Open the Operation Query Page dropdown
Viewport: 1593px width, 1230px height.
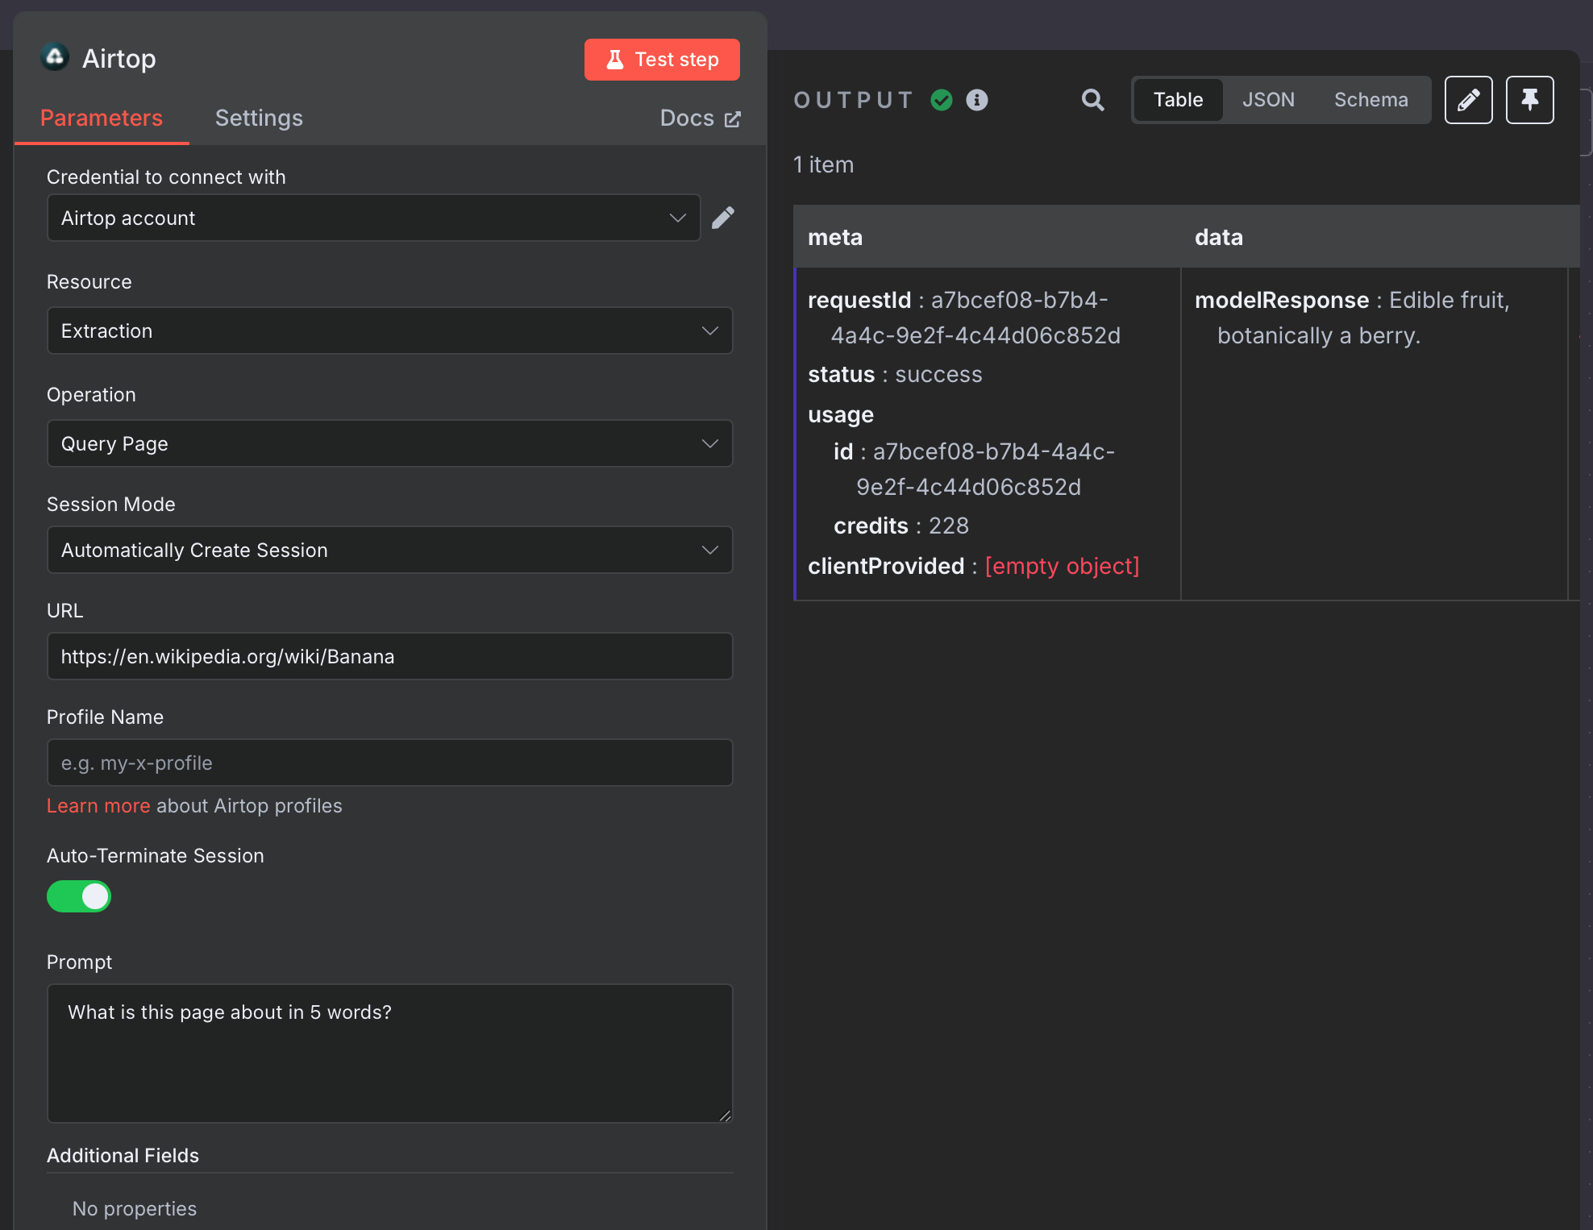click(x=389, y=443)
